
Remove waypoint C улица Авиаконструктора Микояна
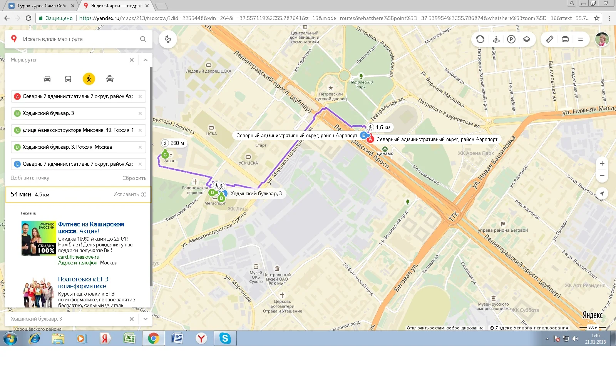click(140, 130)
